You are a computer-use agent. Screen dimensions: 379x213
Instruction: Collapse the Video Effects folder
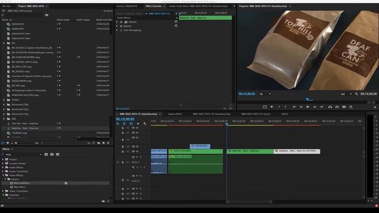[3, 175]
